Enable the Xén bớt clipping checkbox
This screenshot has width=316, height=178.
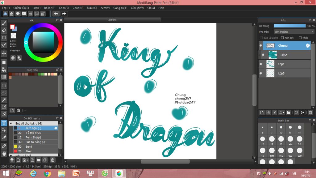tap(282, 38)
